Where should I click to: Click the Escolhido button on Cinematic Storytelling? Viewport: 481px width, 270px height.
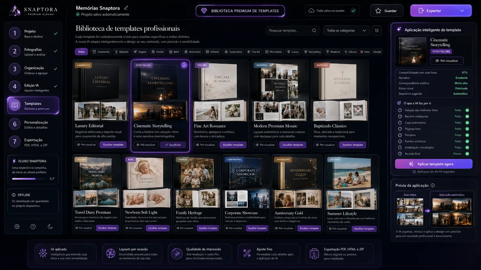(173, 145)
